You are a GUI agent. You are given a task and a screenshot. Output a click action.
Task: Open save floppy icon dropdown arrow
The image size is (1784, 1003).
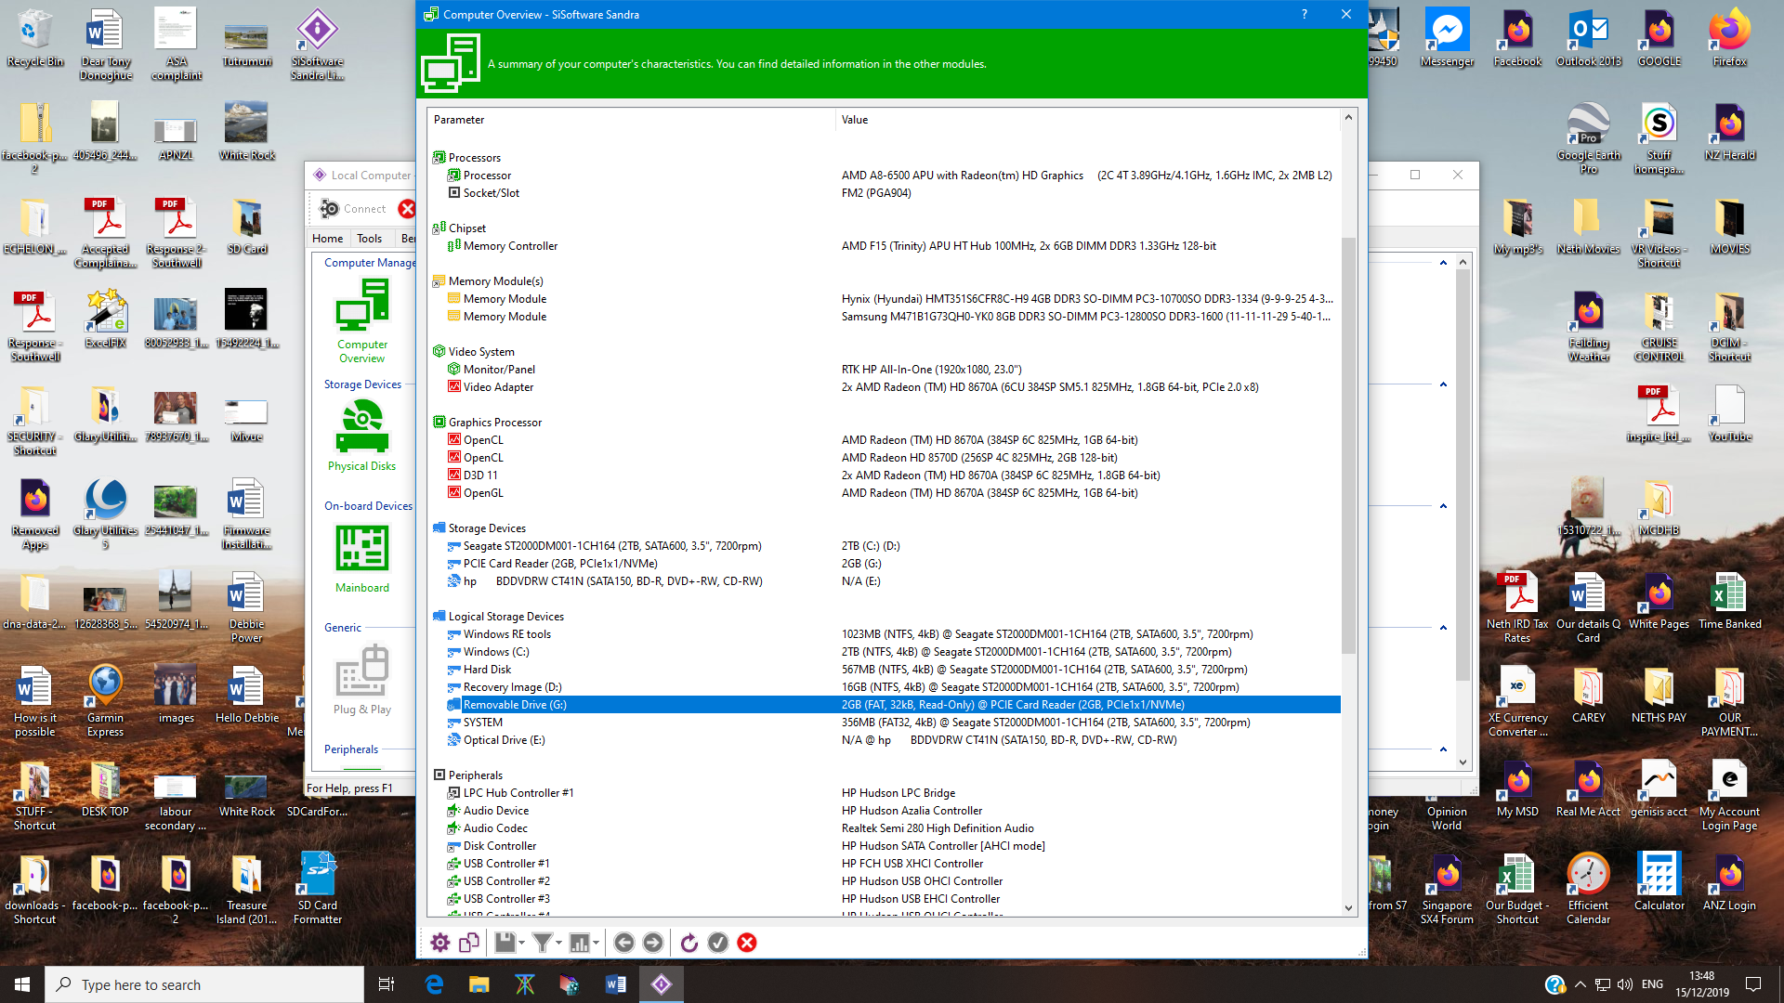522,943
